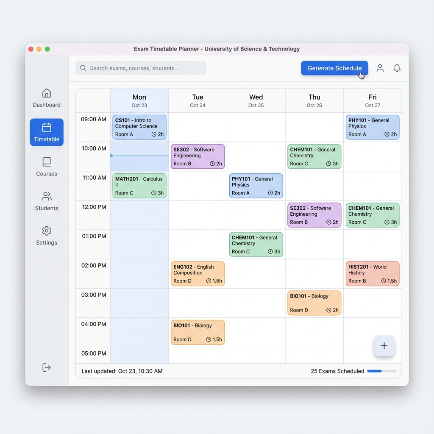Select the Mon Oct 23 column header
The height and width of the screenshot is (434, 434).
(139, 100)
